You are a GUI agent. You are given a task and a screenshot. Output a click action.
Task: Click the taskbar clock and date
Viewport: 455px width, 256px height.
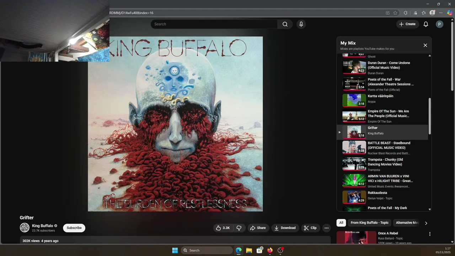(443, 250)
